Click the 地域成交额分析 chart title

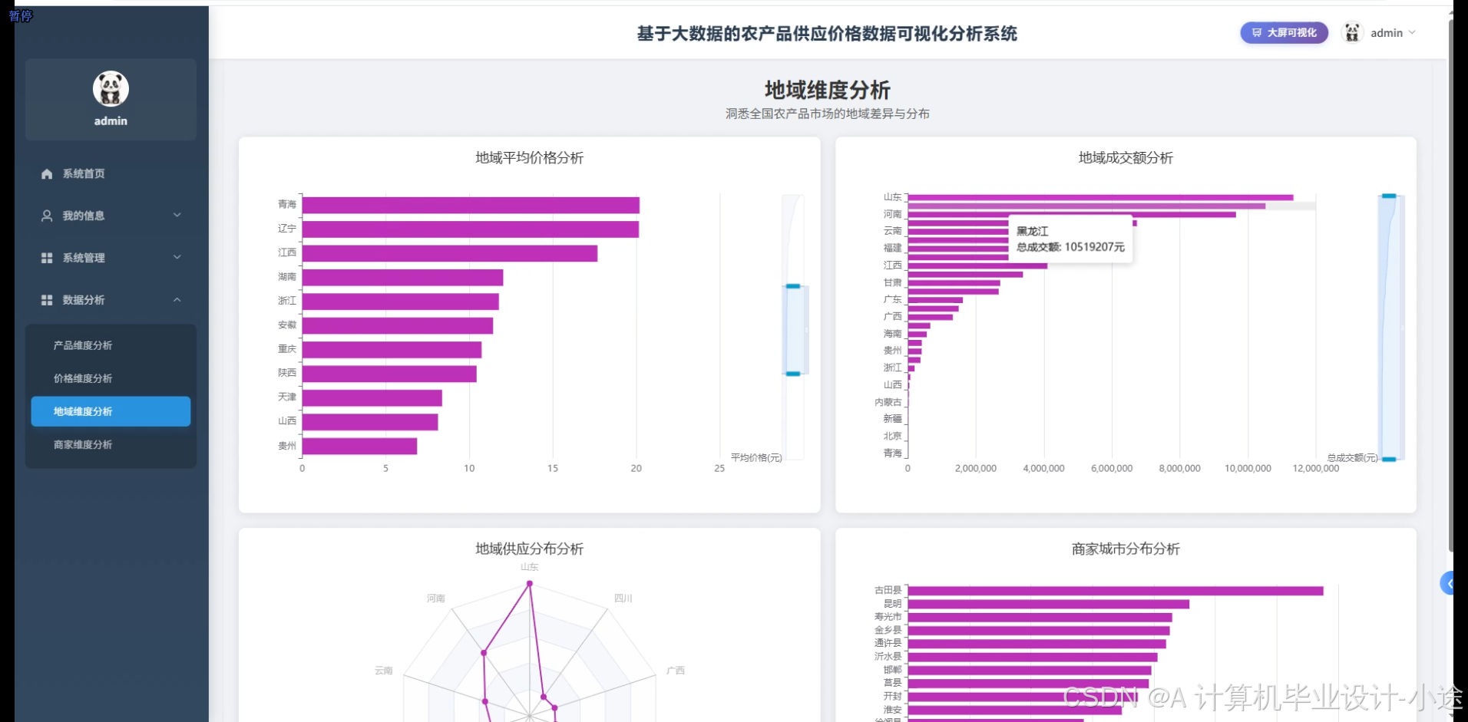1126,157
